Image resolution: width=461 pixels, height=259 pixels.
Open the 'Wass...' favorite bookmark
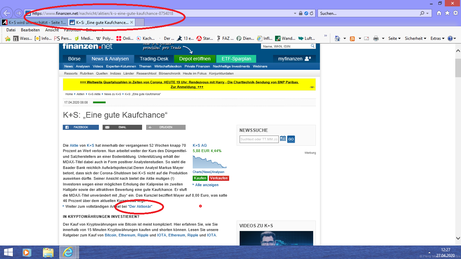(x=23, y=38)
